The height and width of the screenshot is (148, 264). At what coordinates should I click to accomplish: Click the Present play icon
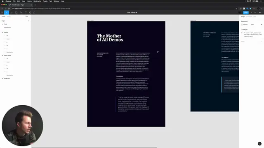click(x=251, y=12)
